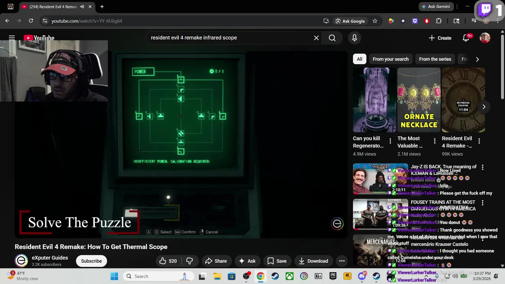Subscribe to eXputer Guides
The width and height of the screenshot is (505, 284).
pos(91,261)
